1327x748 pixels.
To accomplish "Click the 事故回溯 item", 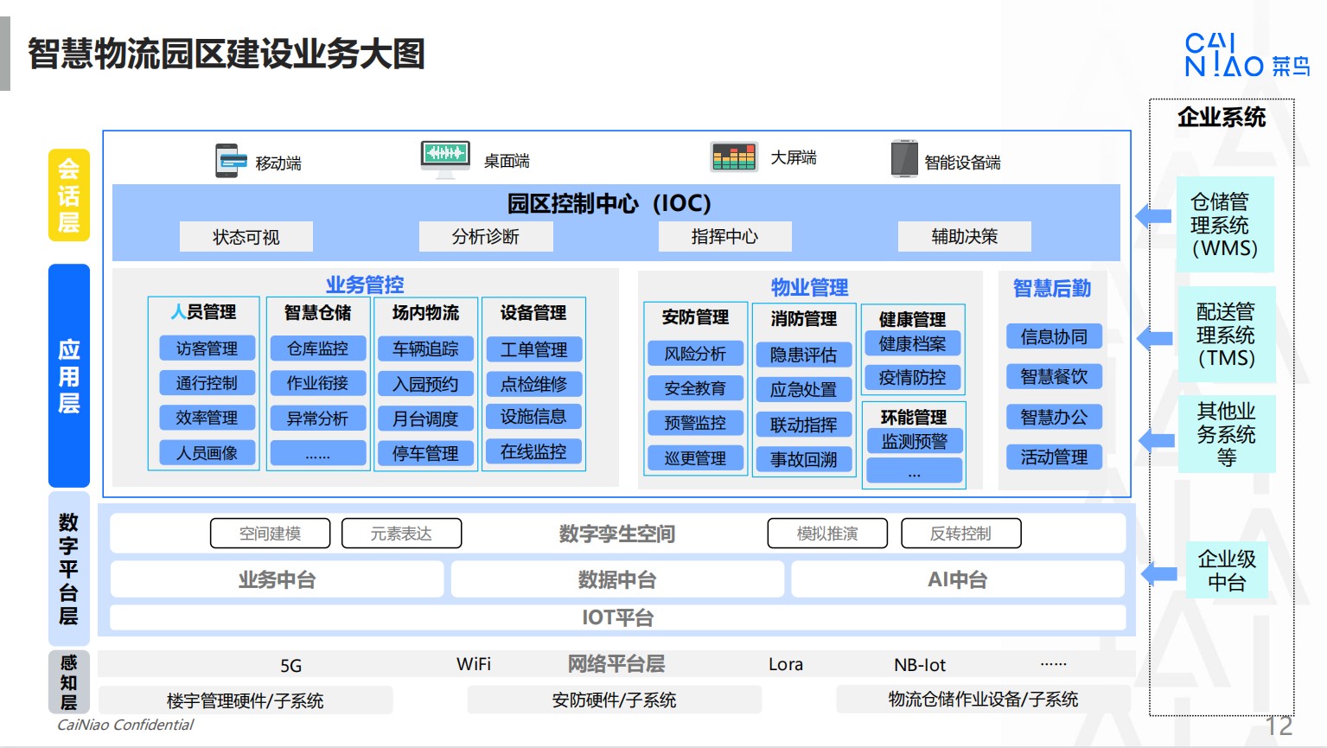I will [804, 460].
